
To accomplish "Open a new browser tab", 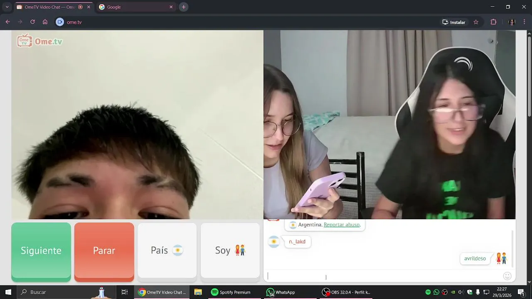I will point(184,7).
